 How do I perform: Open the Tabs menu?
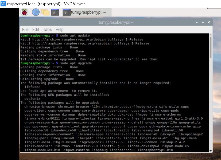(x=47, y=30)
